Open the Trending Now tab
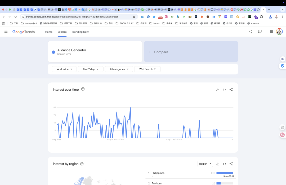 coord(80,32)
